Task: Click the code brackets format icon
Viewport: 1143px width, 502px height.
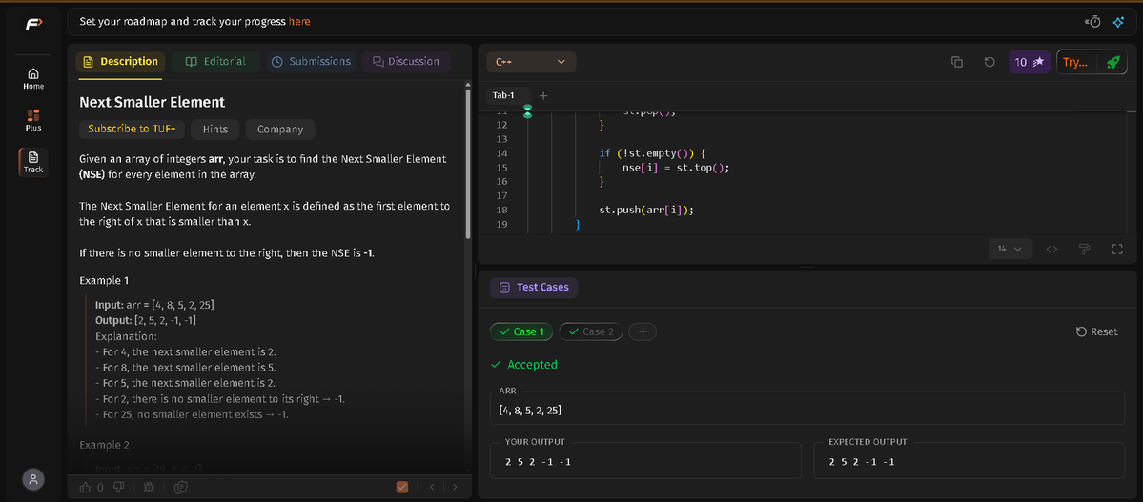Action: 1051,250
